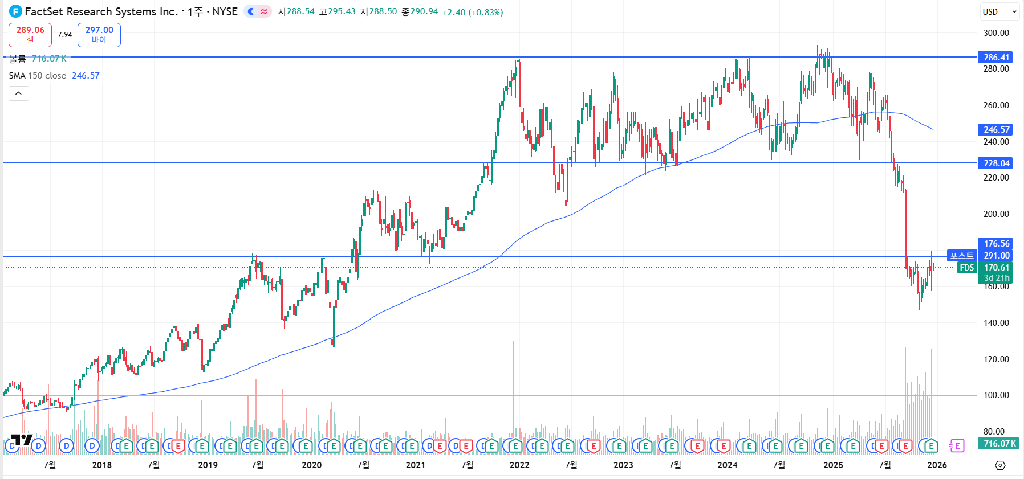Viewport: 1024px width, 479px height.
Task: Click the TradingView logo on the chart
Action: pos(22,440)
